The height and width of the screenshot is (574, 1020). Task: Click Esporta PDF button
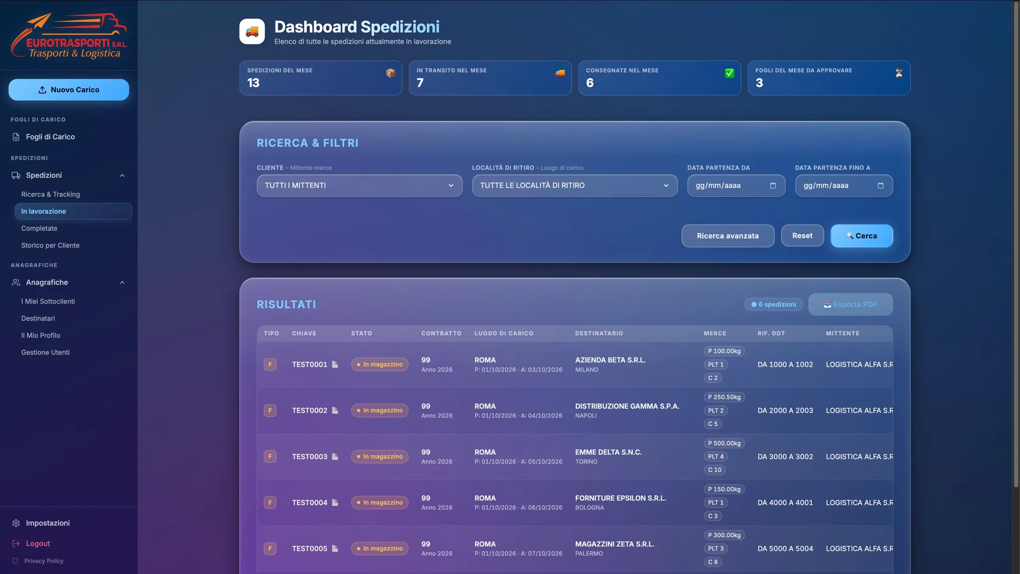(850, 304)
